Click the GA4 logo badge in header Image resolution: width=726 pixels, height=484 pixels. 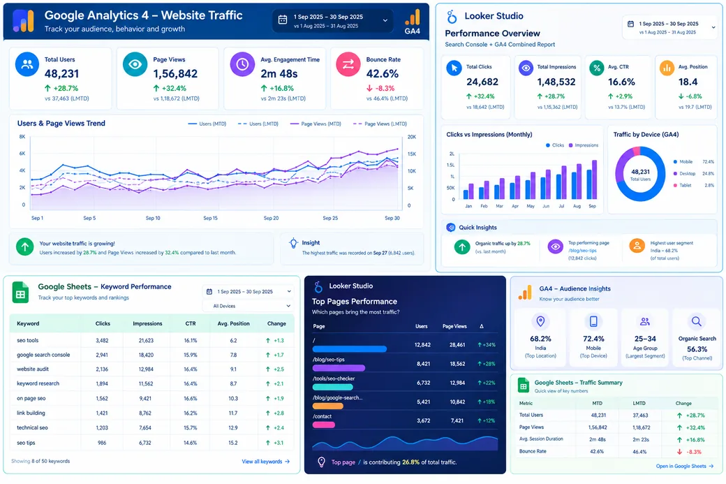coord(412,22)
